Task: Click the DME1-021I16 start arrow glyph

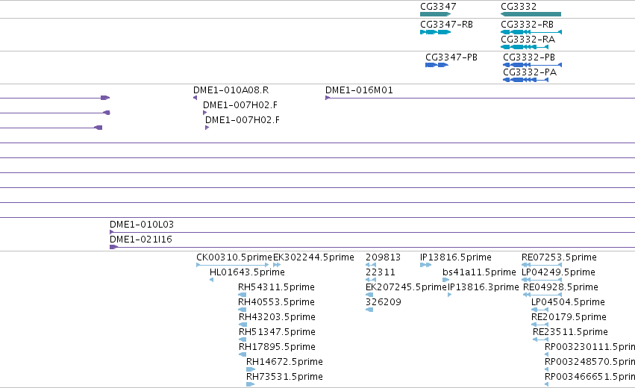Action: (114, 247)
